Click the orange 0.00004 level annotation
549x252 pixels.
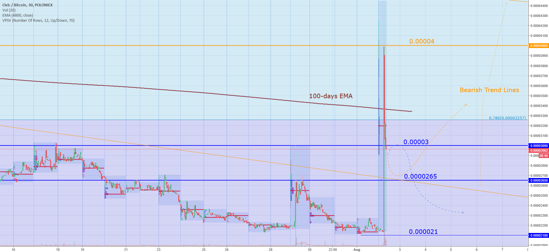tap(422, 41)
